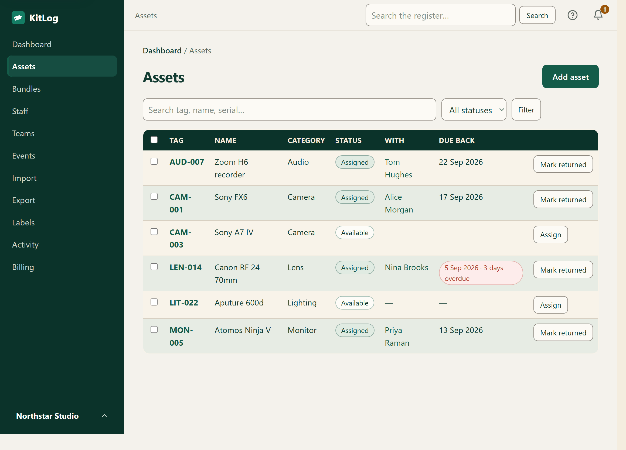Click the top bar Search button
The image size is (626, 450).
click(x=537, y=15)
